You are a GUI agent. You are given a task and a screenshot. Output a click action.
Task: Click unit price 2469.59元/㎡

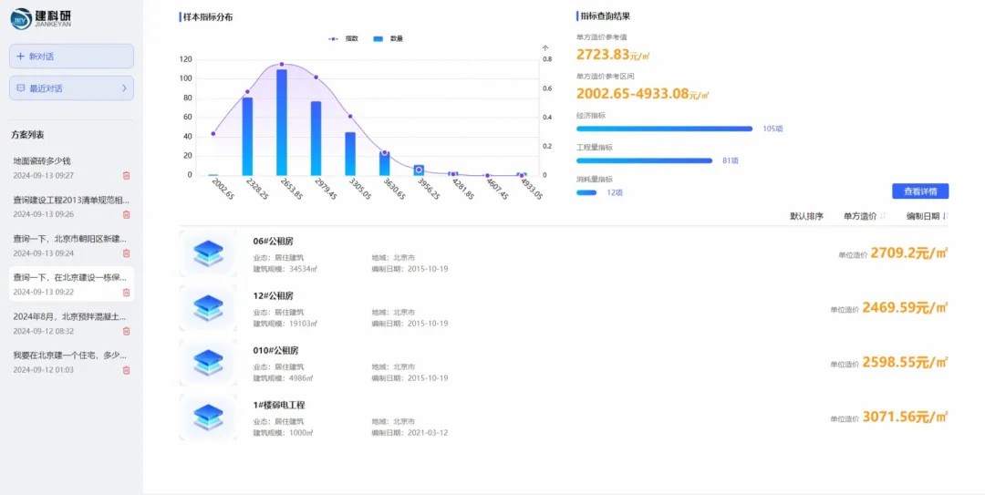pos(905,308)
